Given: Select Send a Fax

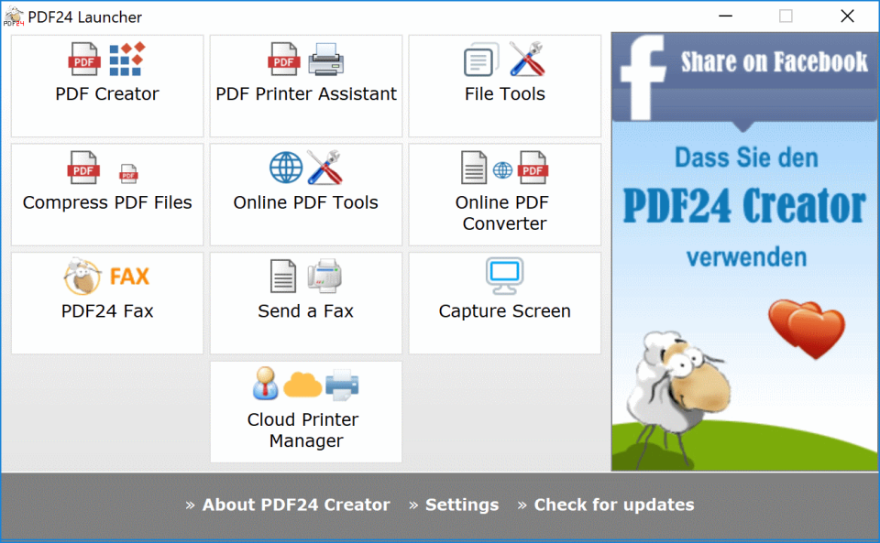Looking at the screenshot, I should (305, 302).
